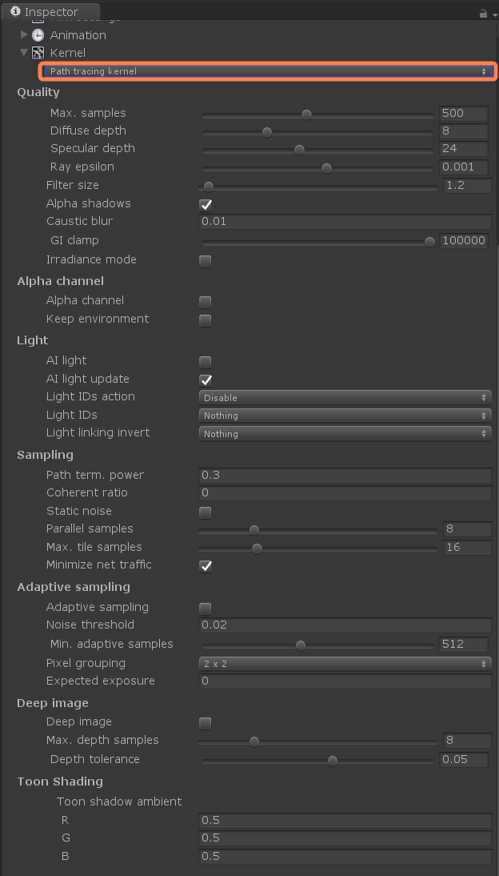This screenshot has width=499, height=876.
Task: Collapse the Kernel section
Action: tap(24, 53)
